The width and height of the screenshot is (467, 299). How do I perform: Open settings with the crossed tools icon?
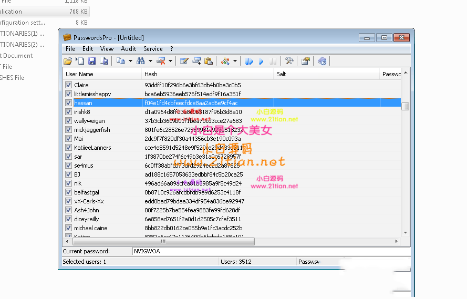[289, 61]
